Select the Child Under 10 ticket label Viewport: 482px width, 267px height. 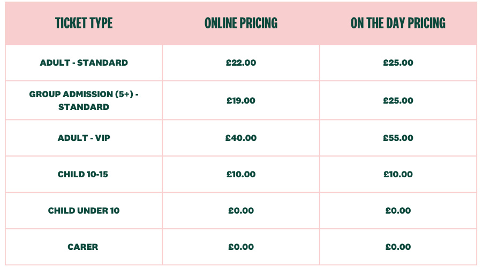pyautogui.click(x=84, y=210)
